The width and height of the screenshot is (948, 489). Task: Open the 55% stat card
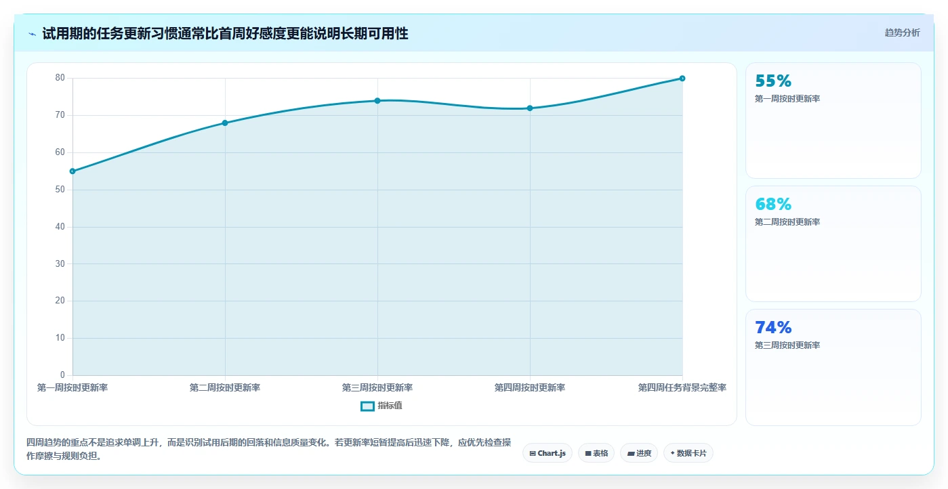833,121
